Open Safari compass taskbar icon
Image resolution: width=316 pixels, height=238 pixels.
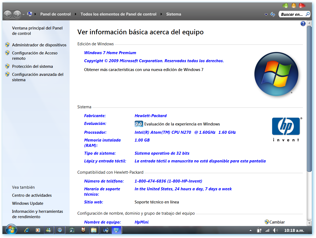60,230
